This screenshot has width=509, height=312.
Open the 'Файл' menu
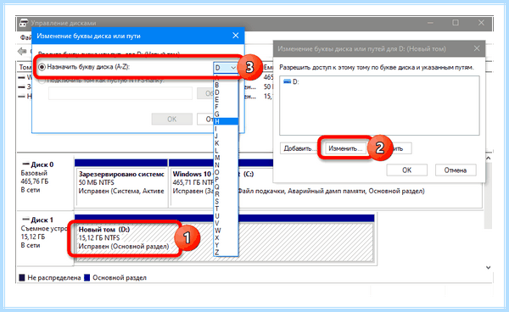(26, 37)
